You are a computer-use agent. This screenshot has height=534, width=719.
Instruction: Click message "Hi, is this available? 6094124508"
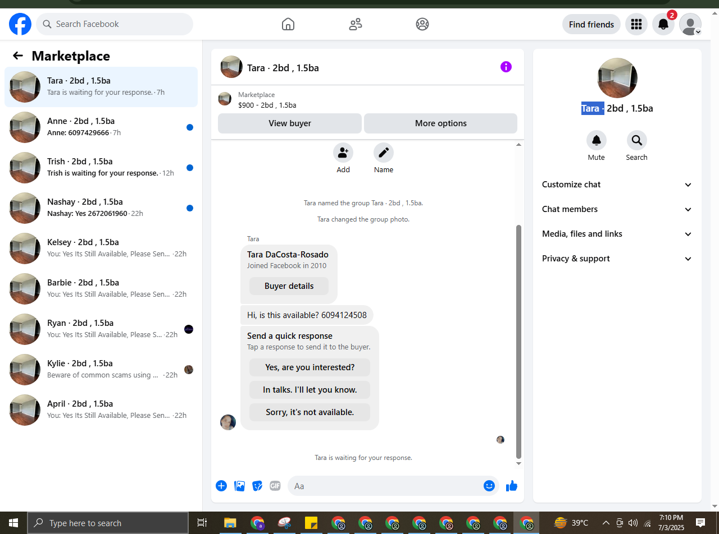click(307, 315)
